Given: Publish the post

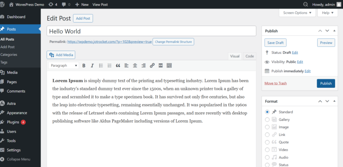Looking at the screenshot, I should [x=326, y=83].
